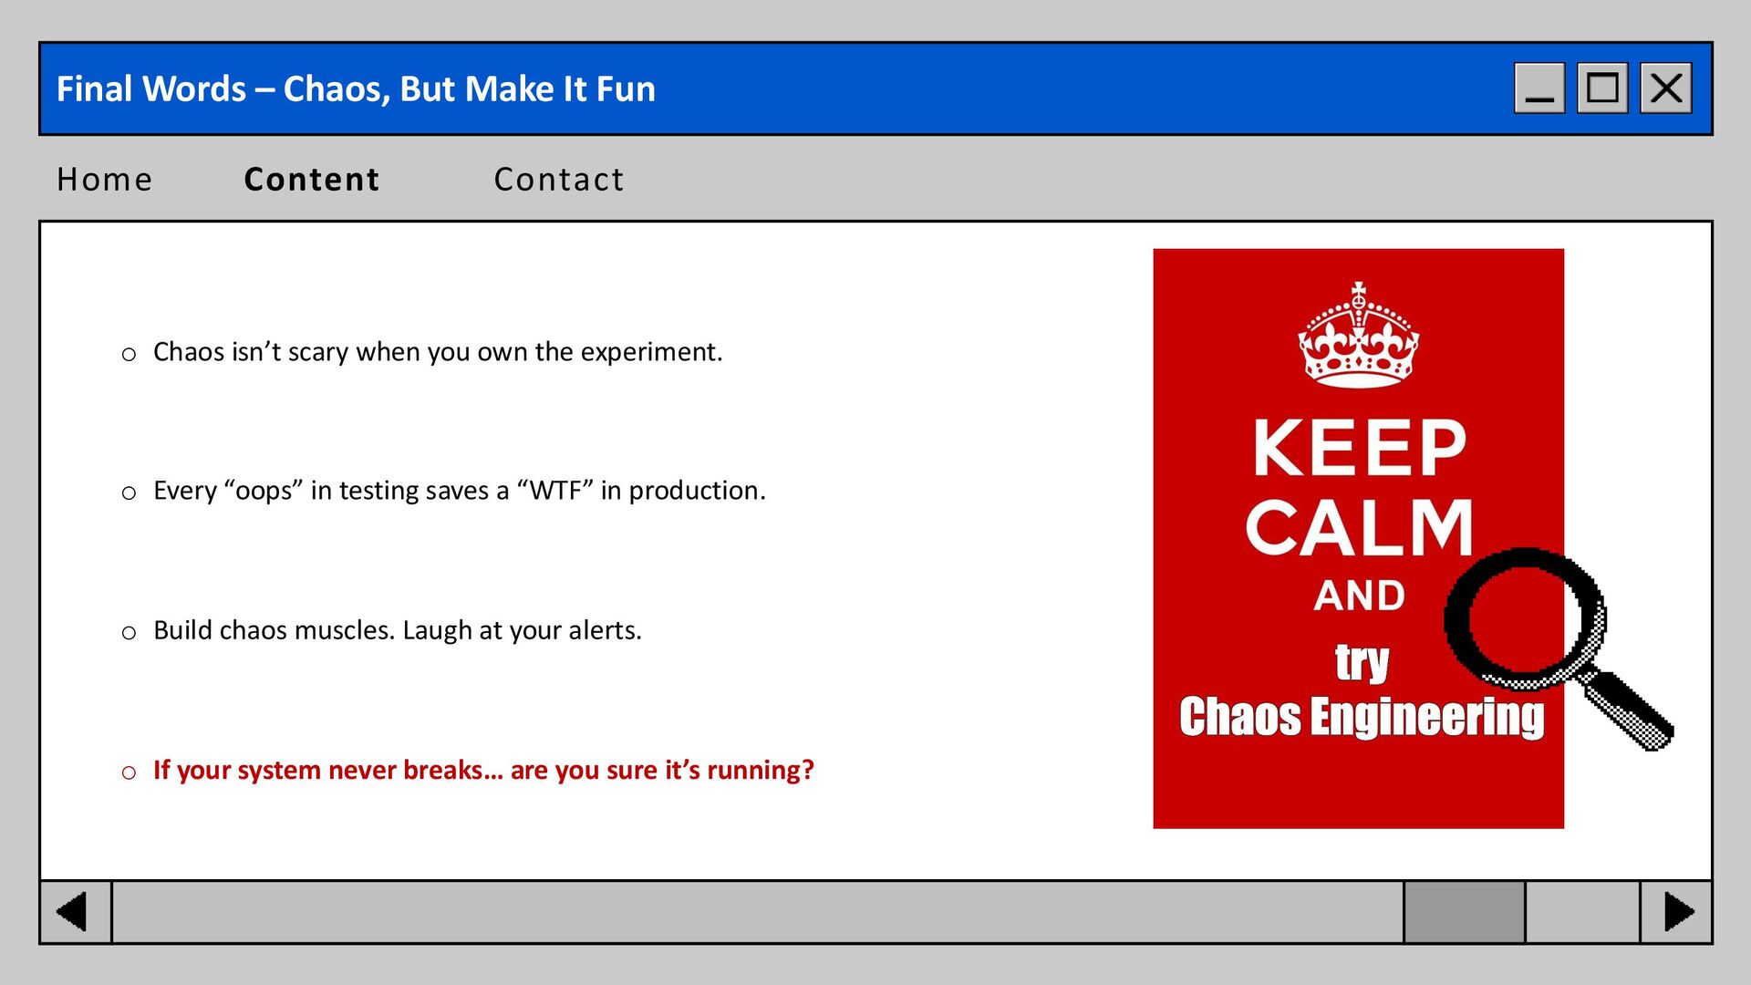Click the red highlighted system never breaks line
The width and height of the screenshot is (1751, 985).
[x=483, y=771]
